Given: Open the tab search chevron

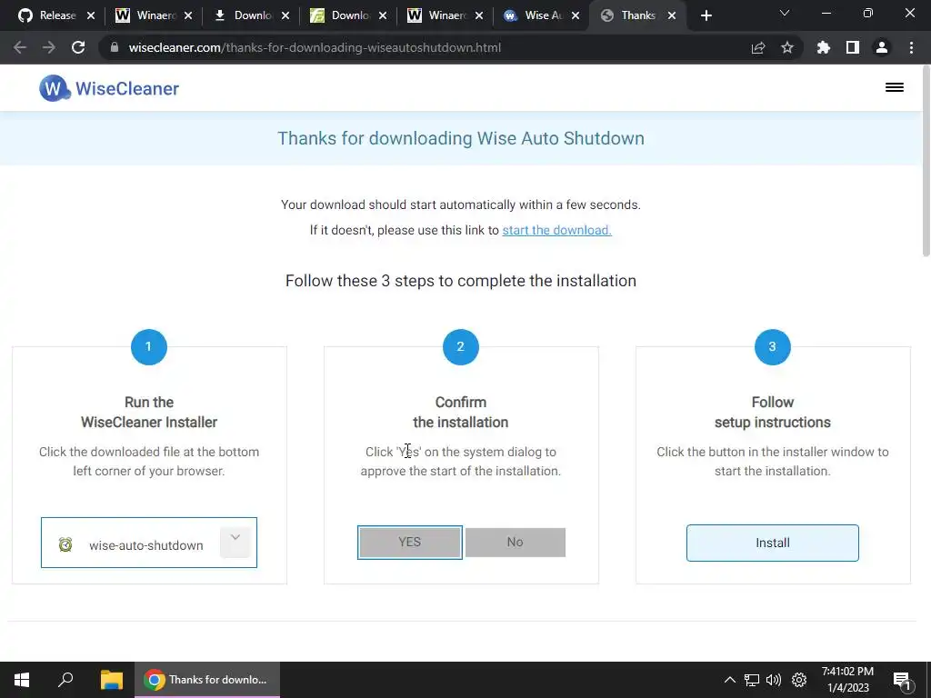Looking at the screenshot, I should (785, 13).
